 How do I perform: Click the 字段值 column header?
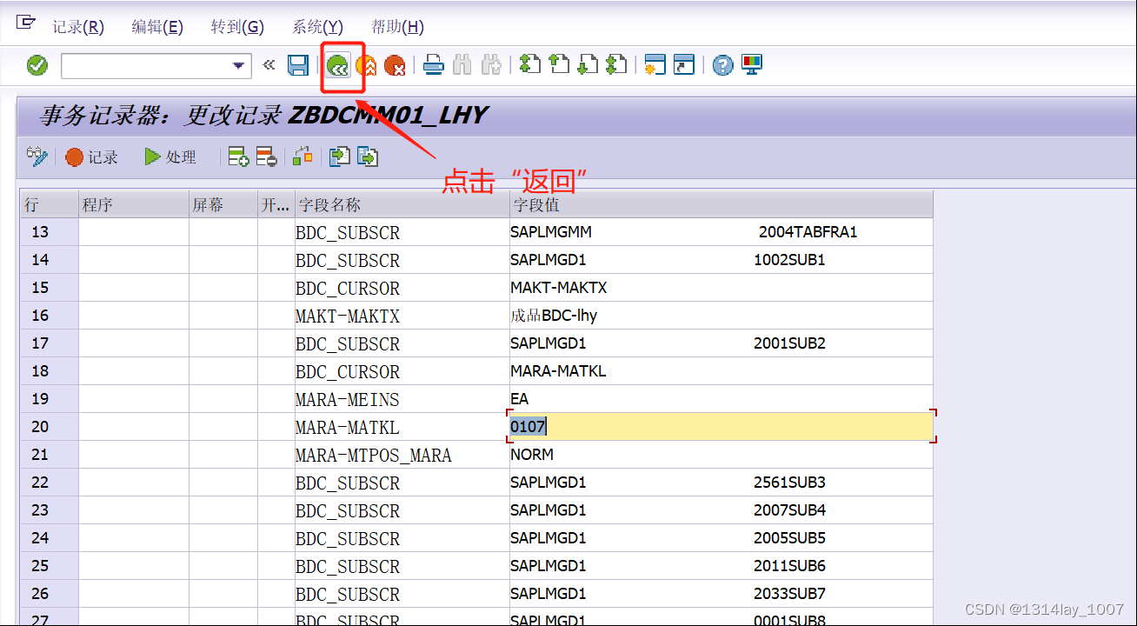721,205
